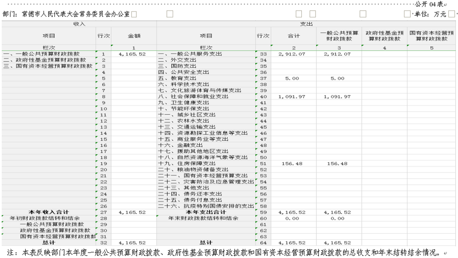Select the 四、公共安全支出 row label
458x258 pixels.
(x=184, y=72)
